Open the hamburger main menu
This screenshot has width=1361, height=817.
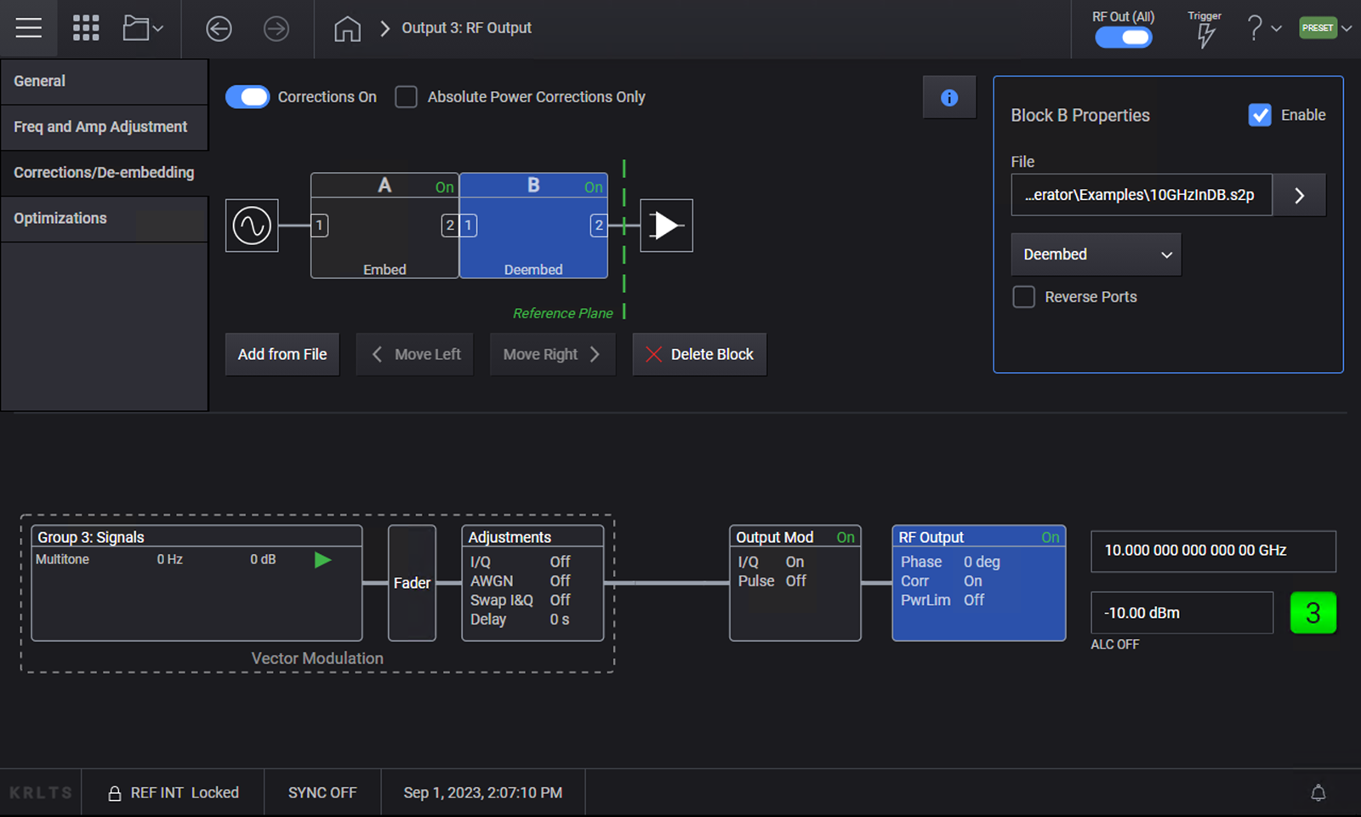(28, 28)
